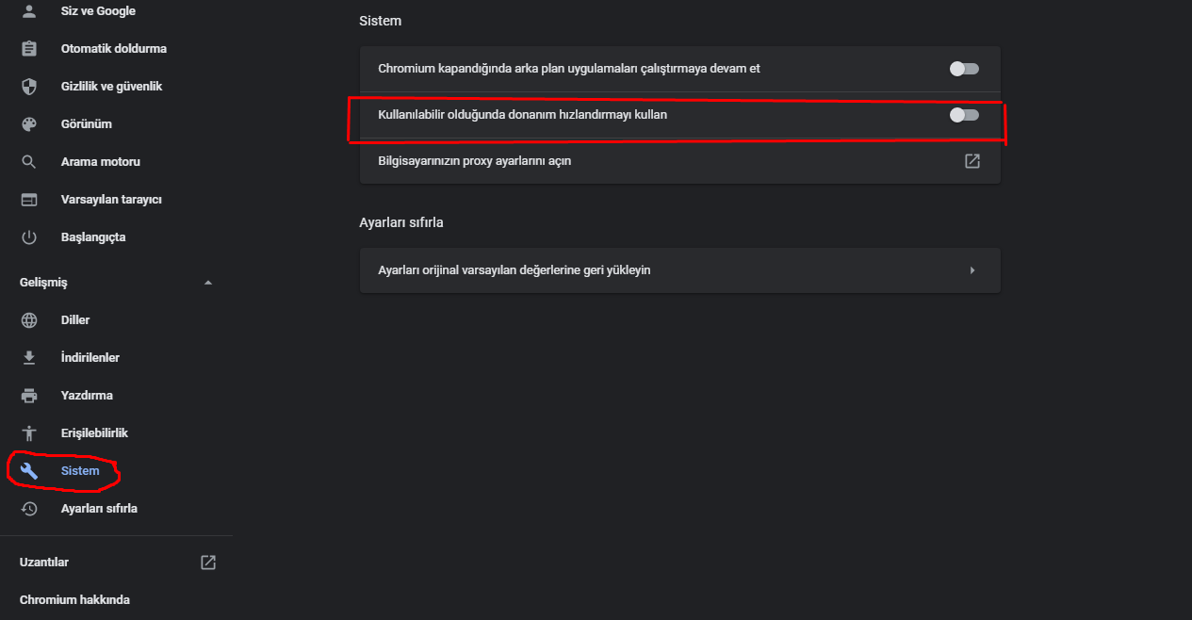This screenshot has width=1192, height=620.
Task: Collapse the Gelişmiş section arrow
Action: [x=208, y=283]
